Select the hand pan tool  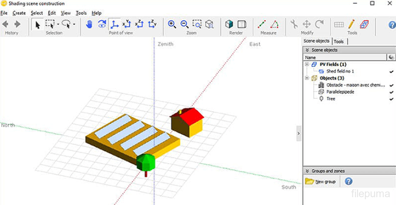pos(89,24)
